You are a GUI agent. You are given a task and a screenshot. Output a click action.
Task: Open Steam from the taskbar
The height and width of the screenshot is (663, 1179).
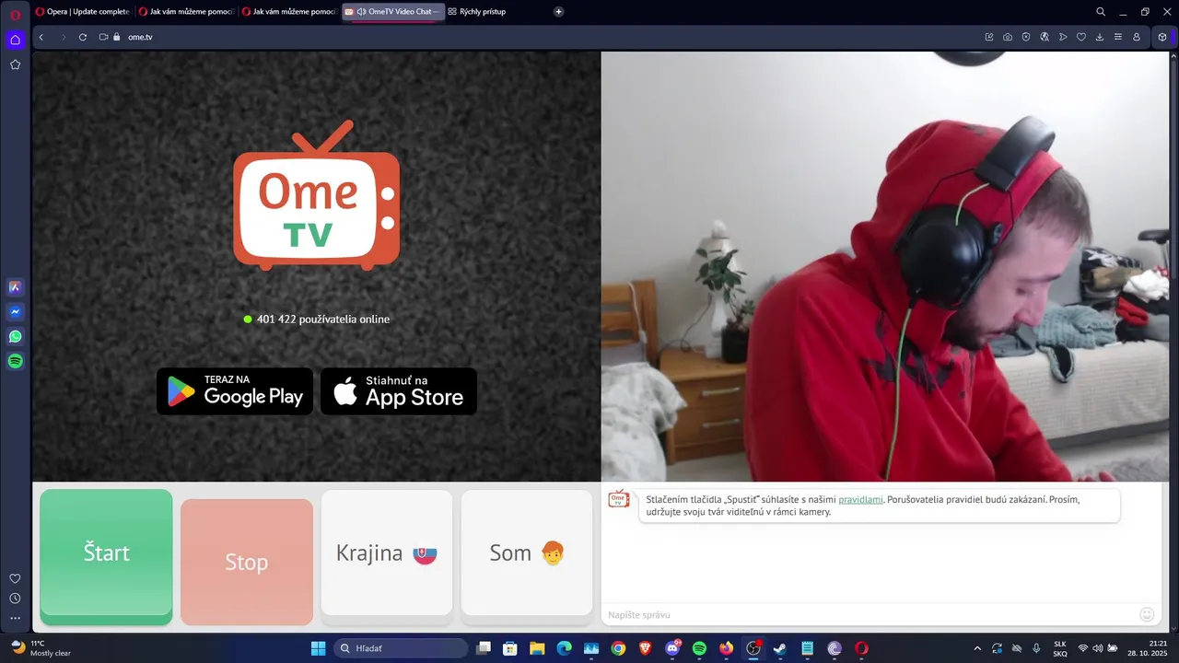tap(780, 648)
